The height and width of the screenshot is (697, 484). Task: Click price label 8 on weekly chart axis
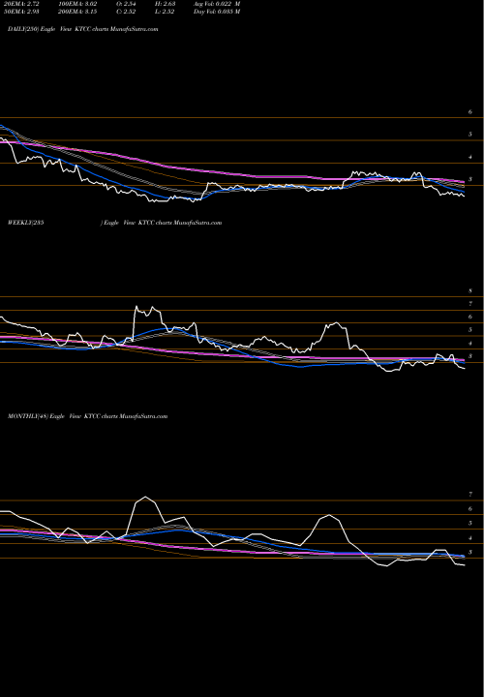point(470,291)
